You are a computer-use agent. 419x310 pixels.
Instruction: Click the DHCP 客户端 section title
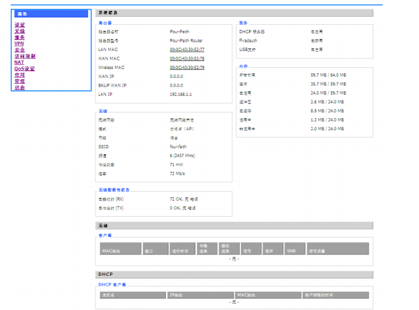[x=112, y=285]
